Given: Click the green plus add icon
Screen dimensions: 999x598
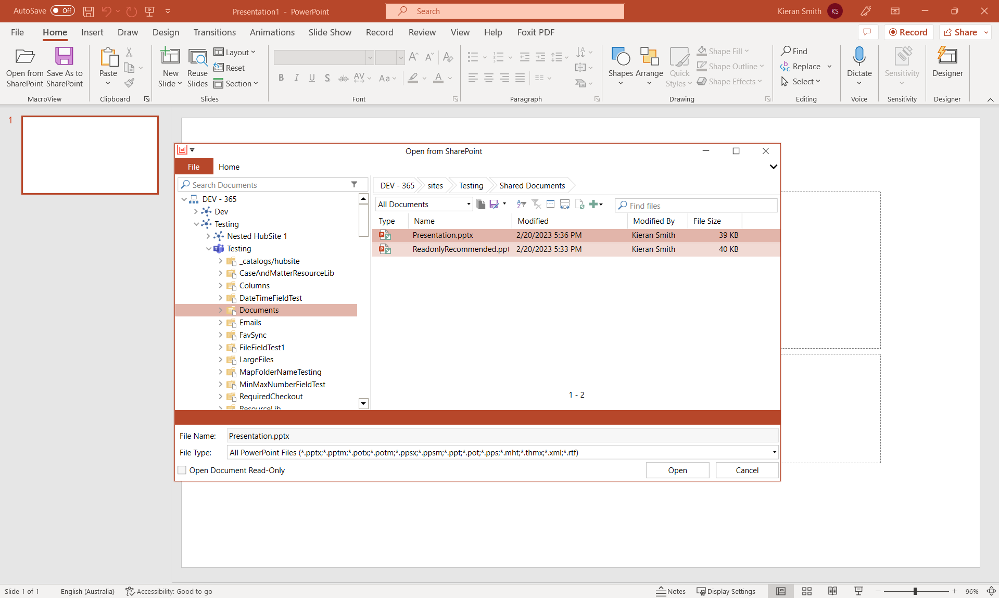Looking at the screenshot, I should point(593,204).
